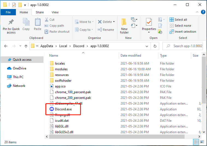This screenshot has height=146, width=207.
Task: Sort by Date modified column header
Action: [x=131, y=56]
